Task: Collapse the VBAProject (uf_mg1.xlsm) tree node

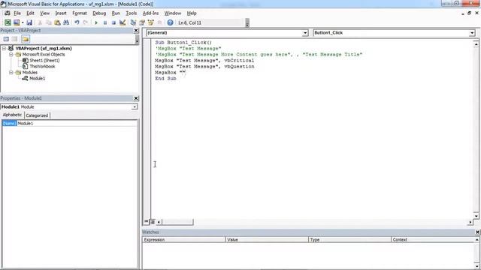Action: pyautogui.click(x=4, y=48)
